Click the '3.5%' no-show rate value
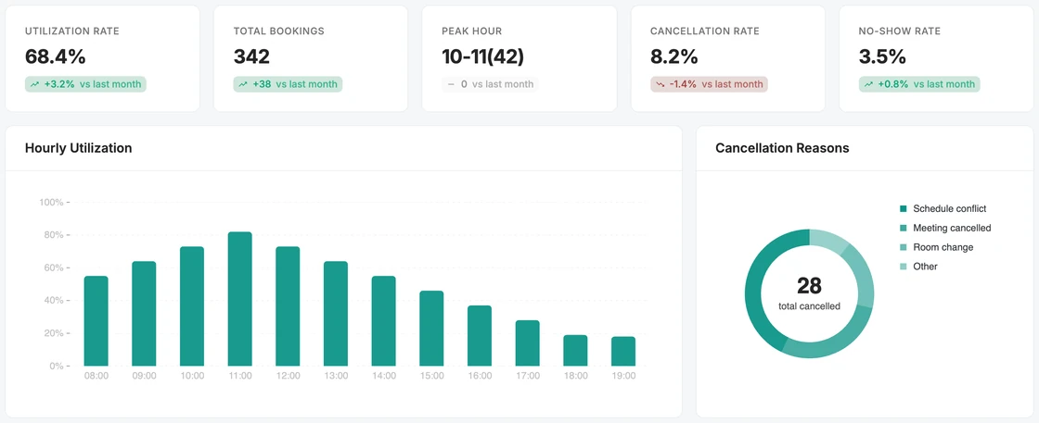This screenshot has width=1039, height=423. 882,56
